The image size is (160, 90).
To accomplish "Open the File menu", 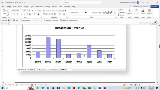I will tap(3, 7).
